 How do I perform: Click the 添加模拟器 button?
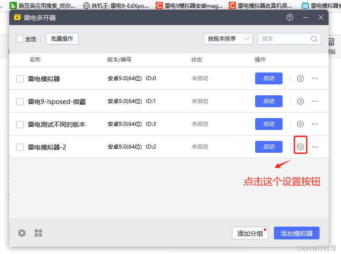[297, 233]
